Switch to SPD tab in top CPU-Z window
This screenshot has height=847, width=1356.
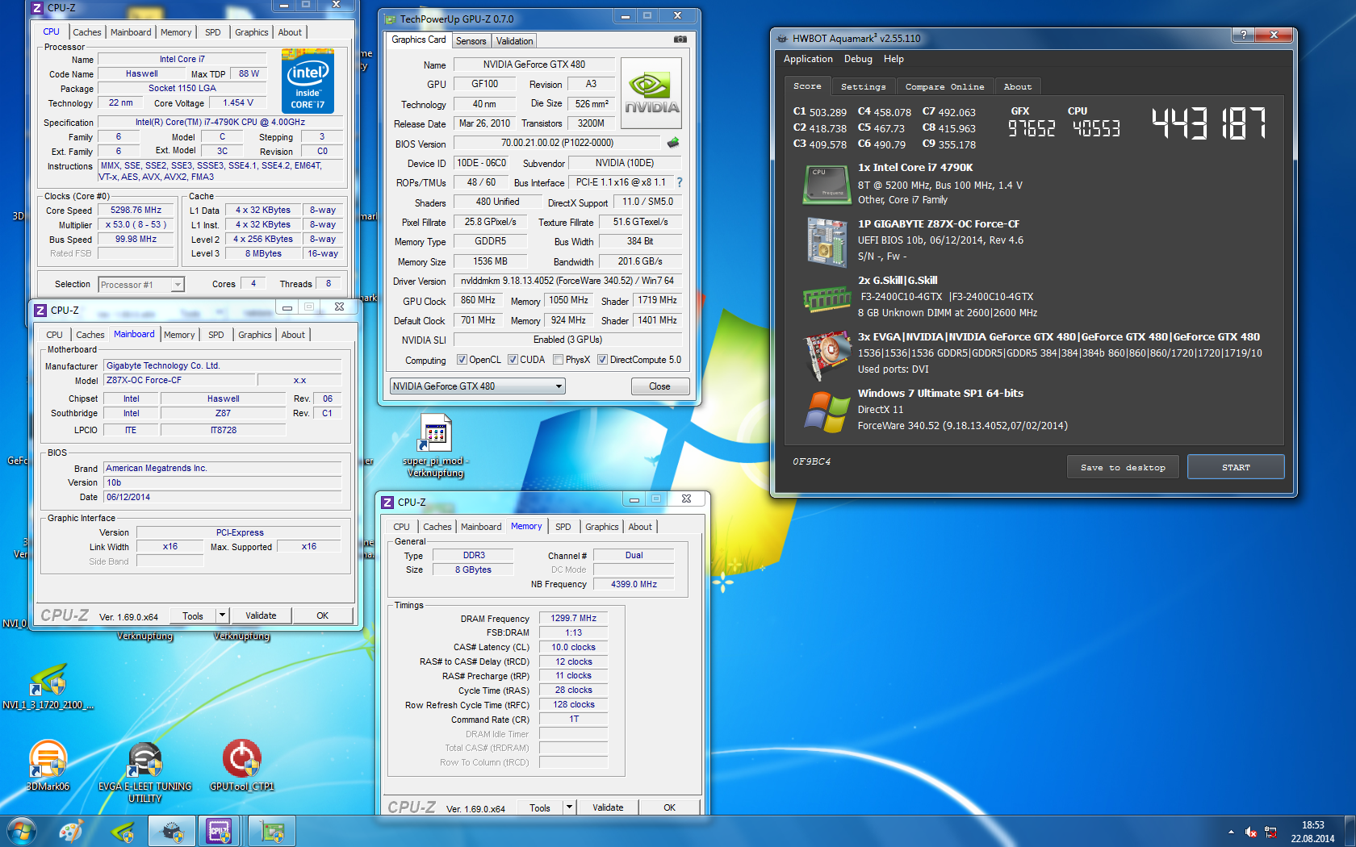coord(213,32)
